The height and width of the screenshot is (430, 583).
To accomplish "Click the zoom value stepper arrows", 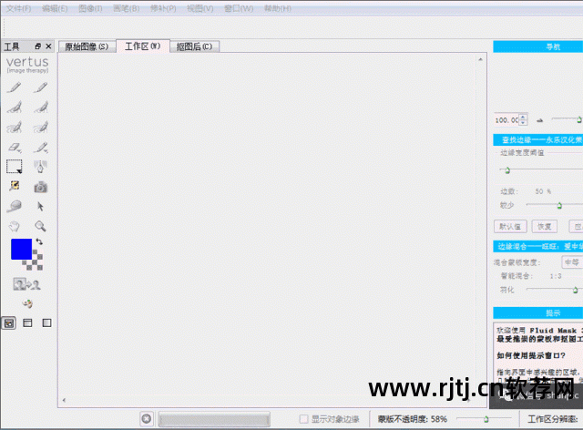I will click(523, 119).
